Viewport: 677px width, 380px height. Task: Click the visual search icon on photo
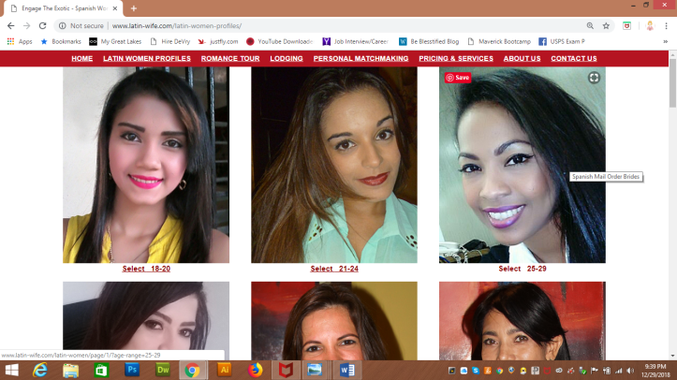click(x=594, y=78)
